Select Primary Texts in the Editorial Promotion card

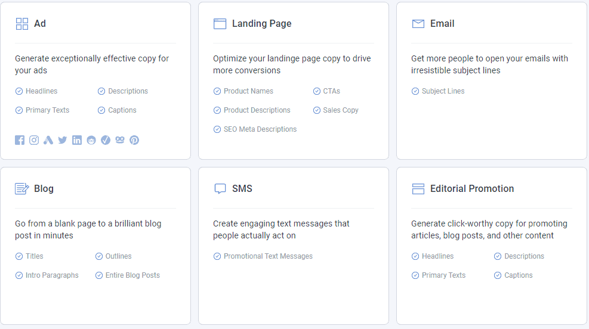pos(443,275)
